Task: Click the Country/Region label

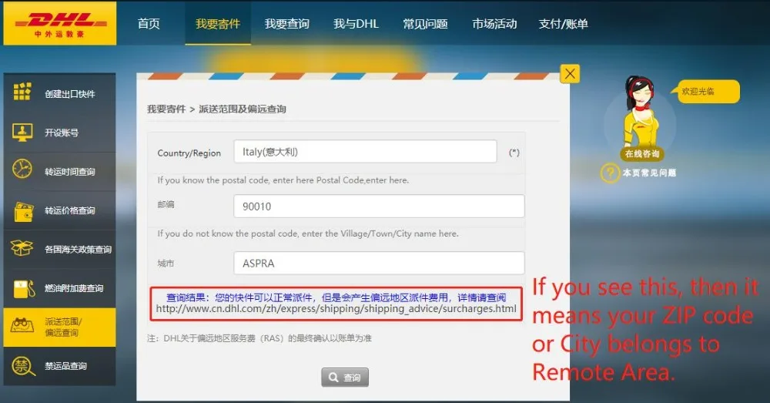Action: [x=189, y=153]
